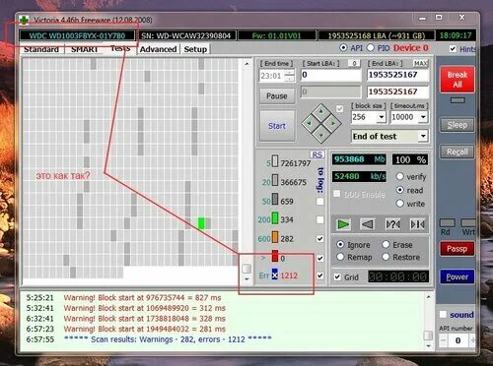Click the random seek '?' scan button
The image size is (493, 366).
[392, 224]
